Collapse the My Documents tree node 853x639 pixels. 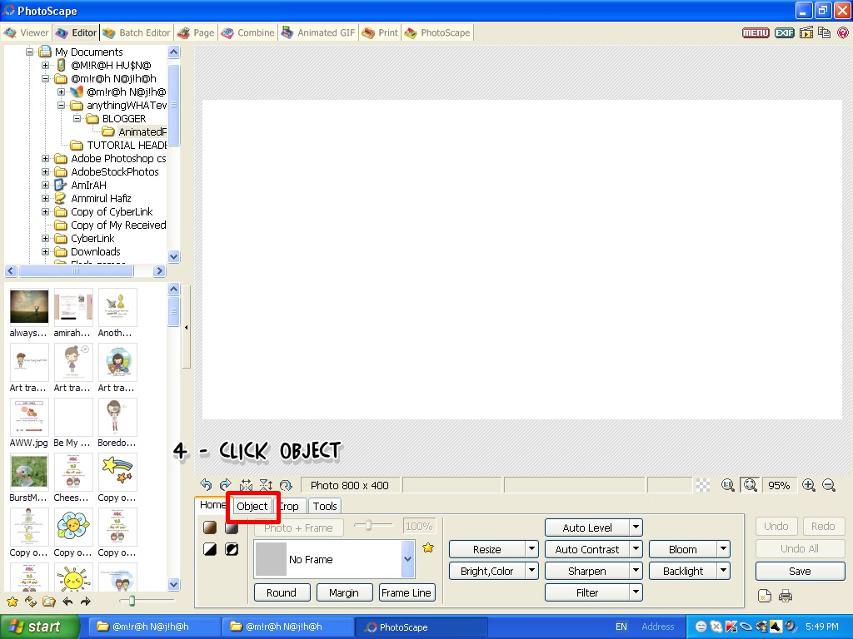30,52
